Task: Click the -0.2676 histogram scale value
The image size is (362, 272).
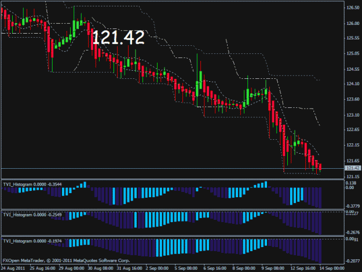Action: point(353,233)
